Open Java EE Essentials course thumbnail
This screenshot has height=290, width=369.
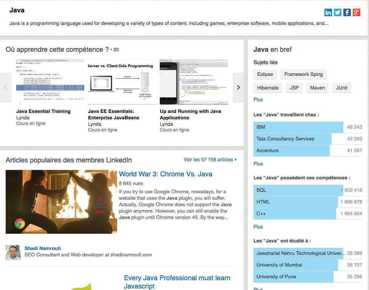click(122, 82)
